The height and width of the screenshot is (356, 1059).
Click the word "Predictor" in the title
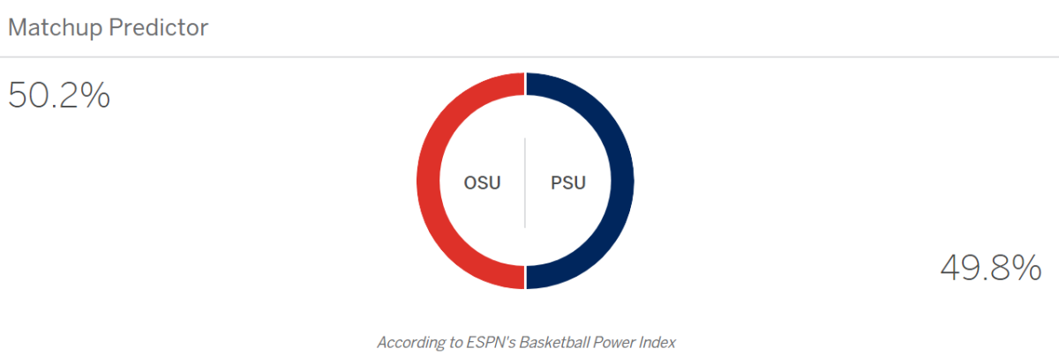(x=158, y=27)
